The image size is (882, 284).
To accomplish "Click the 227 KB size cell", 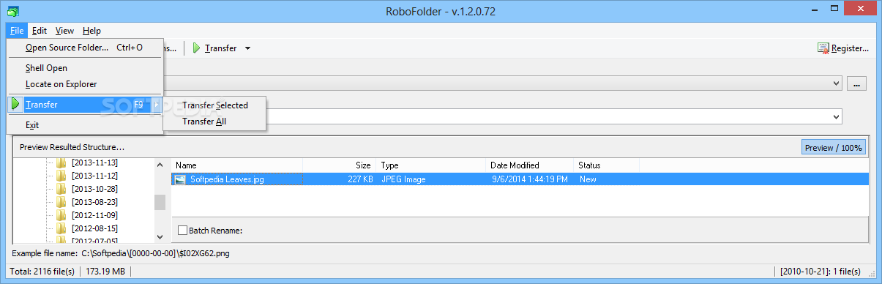I will click(359, 179).
